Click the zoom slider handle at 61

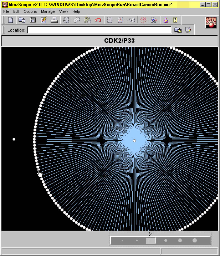coord(151,240)
